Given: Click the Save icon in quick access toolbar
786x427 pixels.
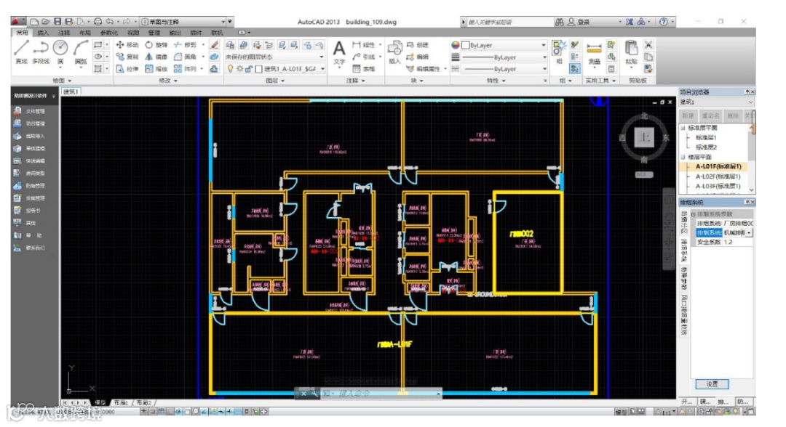Looking at the screenshot, I should pyautogui.click(x=57, y=22).
